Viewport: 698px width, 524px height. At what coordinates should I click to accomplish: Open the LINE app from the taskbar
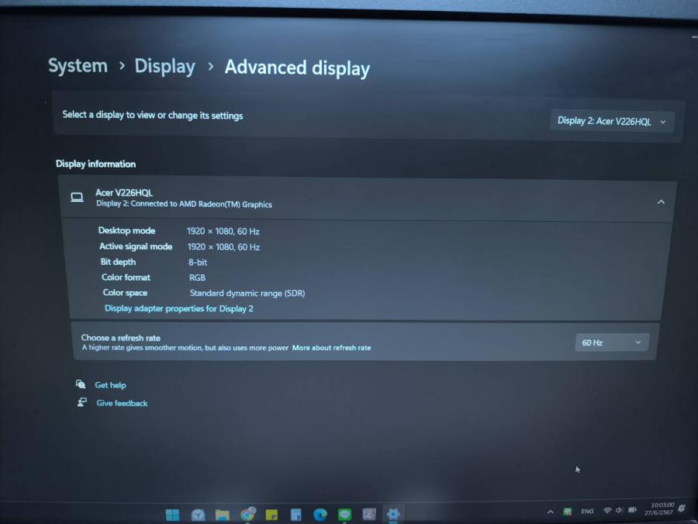344,515
